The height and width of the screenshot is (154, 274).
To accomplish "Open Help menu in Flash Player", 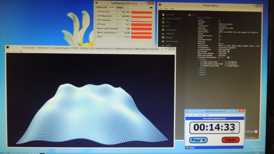I will pos(207,115).
